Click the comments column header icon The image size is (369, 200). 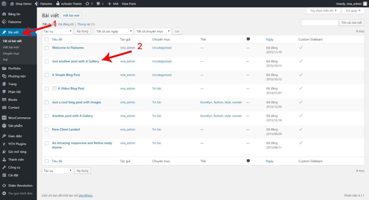coord(248,39)
